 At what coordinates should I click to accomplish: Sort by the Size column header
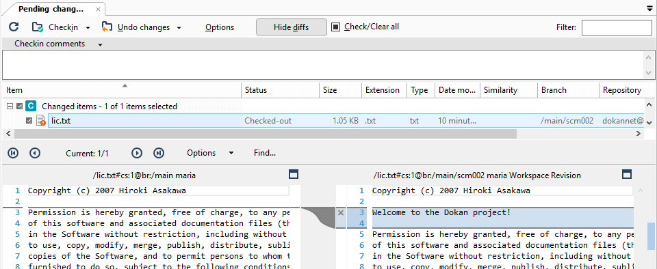point(341,90)
